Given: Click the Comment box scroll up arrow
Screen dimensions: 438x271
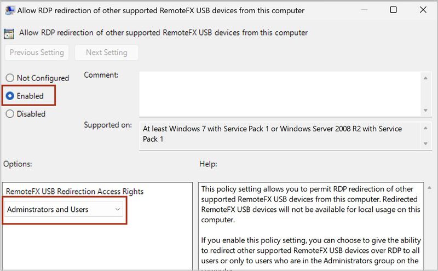Looking at the screenshot, I should 425,78.
